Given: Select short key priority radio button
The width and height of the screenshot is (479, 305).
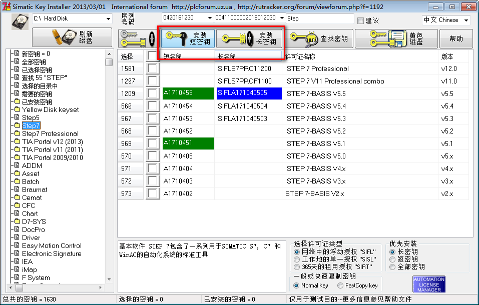Looking at the screenshot, I should click(x=392, y=259).
